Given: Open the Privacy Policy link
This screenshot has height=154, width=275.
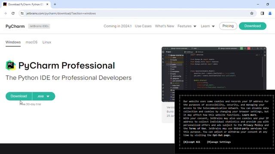Looking at the screenshot, I should [253, 125].
